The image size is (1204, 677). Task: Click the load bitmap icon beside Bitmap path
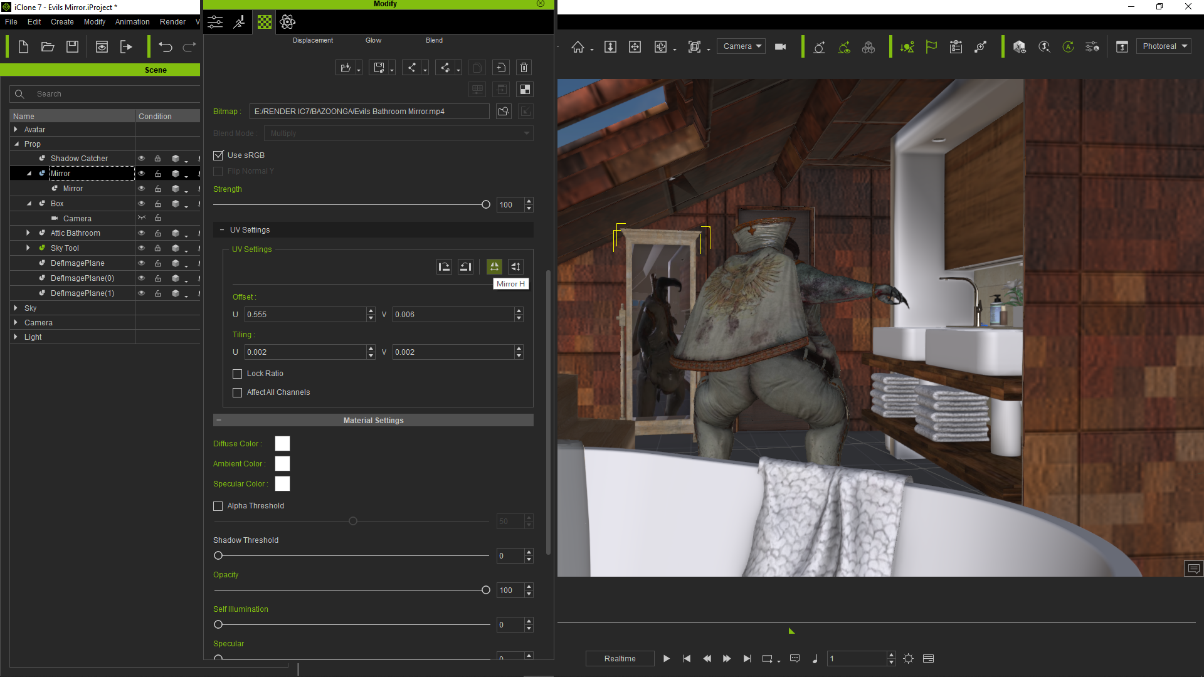click(x=504, y=112)
